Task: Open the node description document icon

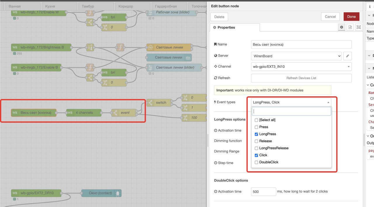Action: tap(350, 27)
